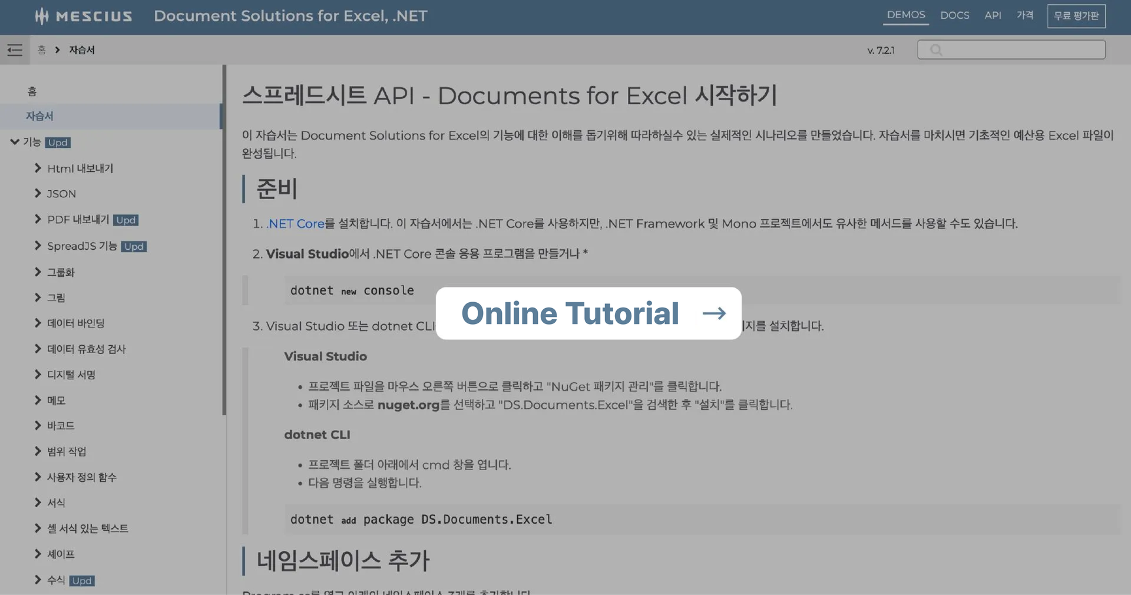
Task: Expand the 사용자 정의 함수 node
Action: click(x=38, y=477)
